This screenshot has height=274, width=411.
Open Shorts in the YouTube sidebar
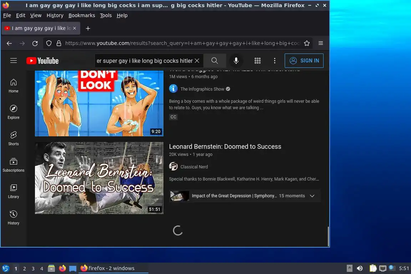click(13, 138)
